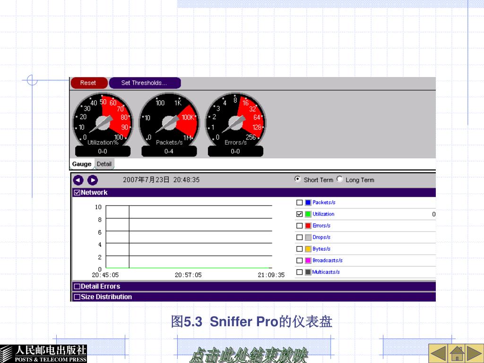The height and width of the screenshot is (363, 484).
Task: Click the red Reset button
Action: point(89,83)
